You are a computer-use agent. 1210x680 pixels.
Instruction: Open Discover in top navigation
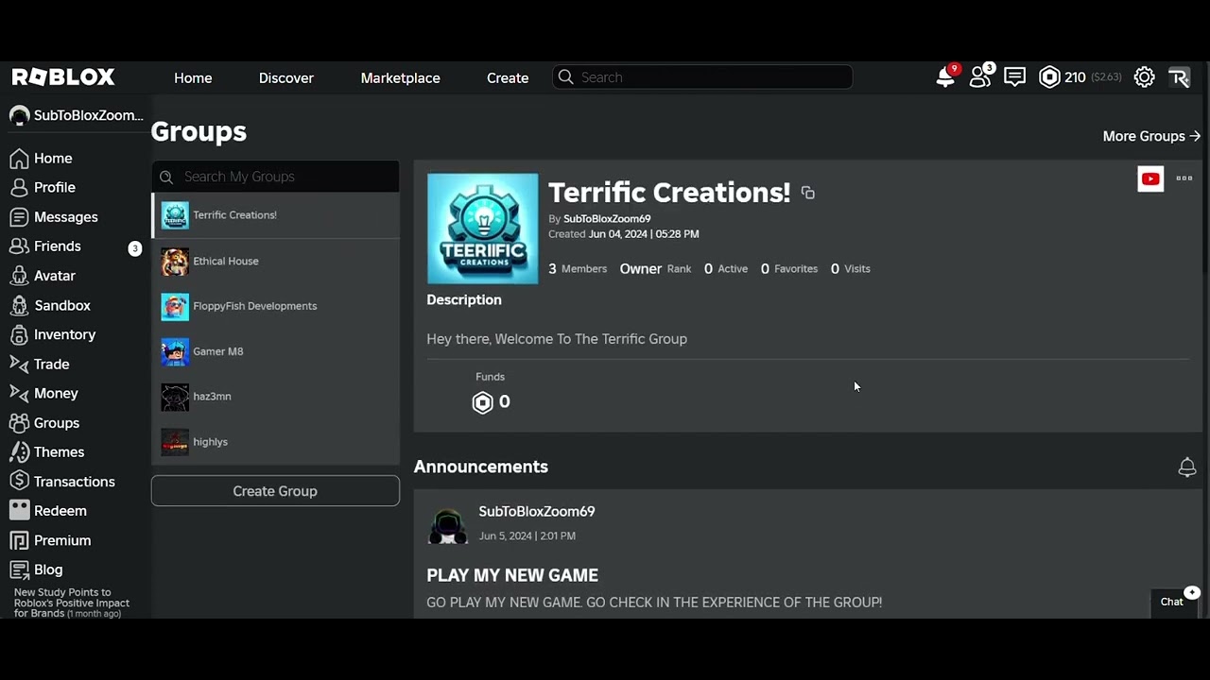286,77
